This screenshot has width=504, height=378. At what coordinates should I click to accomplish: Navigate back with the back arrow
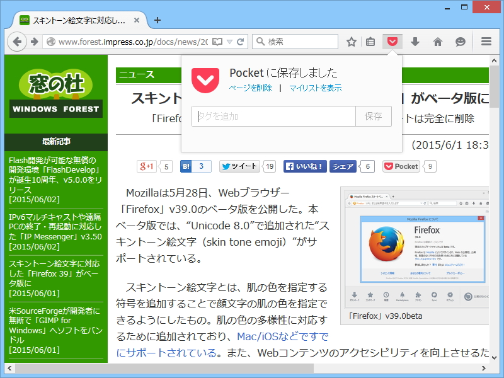click(17, 42)
